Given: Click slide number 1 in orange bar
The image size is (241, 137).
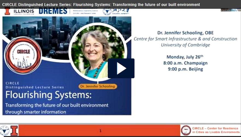Looking at the screenshot, I should [100, 131].
